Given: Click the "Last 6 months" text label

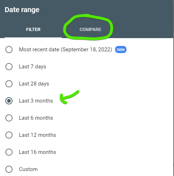Looking at the screenshot, I should pos(36,118).
